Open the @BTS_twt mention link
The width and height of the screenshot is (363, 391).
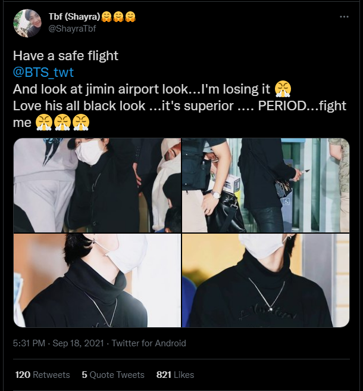point(43,72)
